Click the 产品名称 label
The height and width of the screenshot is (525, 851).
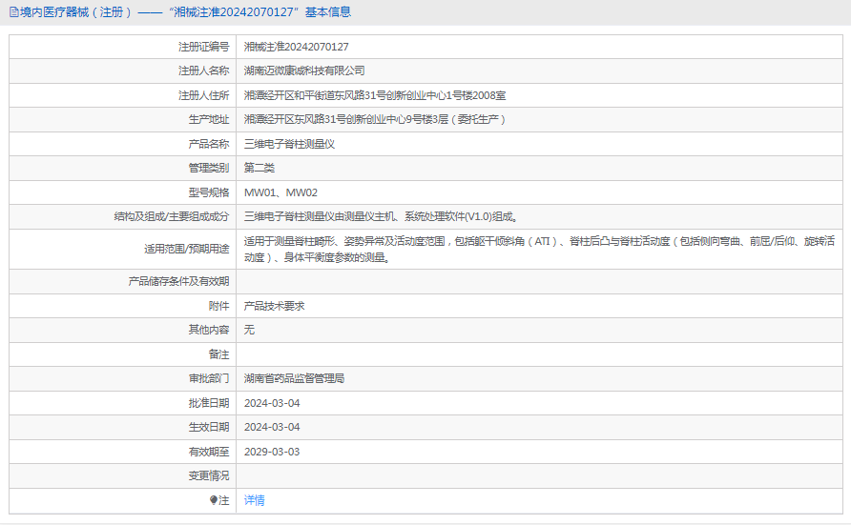(209, 144)
